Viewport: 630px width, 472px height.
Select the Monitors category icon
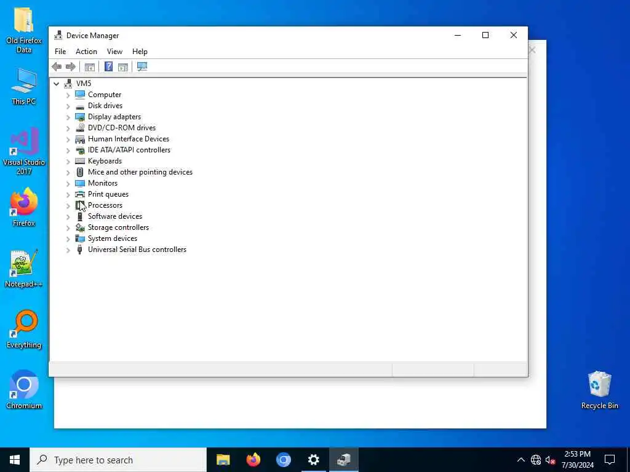pyautogui.click(x=80, y=183)
